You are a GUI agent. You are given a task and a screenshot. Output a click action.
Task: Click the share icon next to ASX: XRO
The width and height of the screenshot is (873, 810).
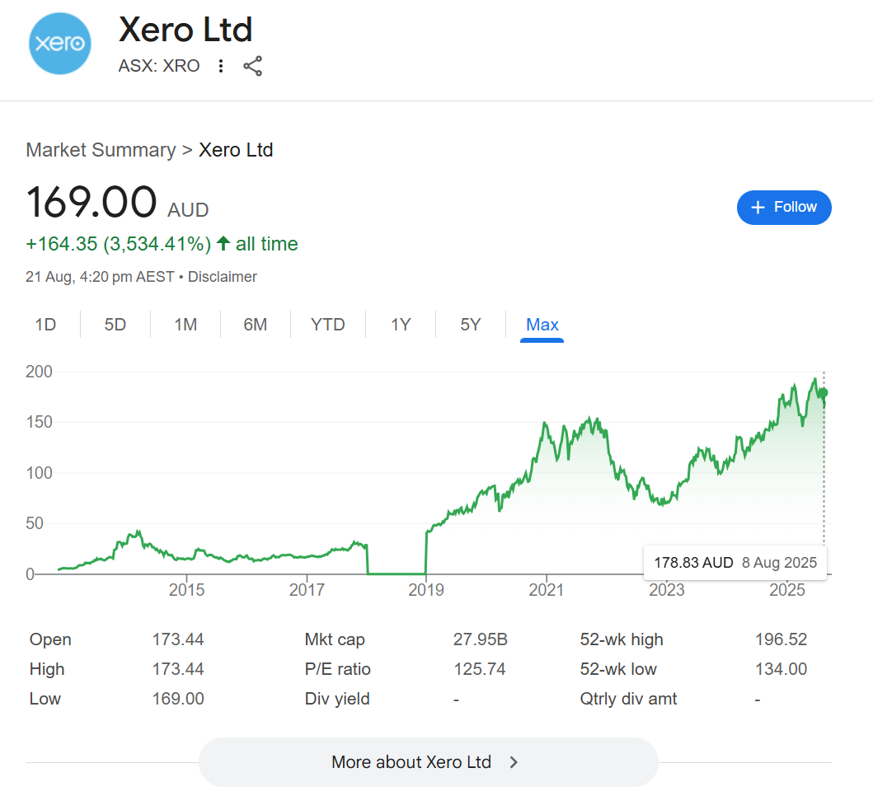[x=253, y=66]
